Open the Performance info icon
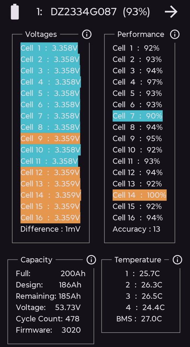This screenshot has height=347, width=190. tap(175, 34)
